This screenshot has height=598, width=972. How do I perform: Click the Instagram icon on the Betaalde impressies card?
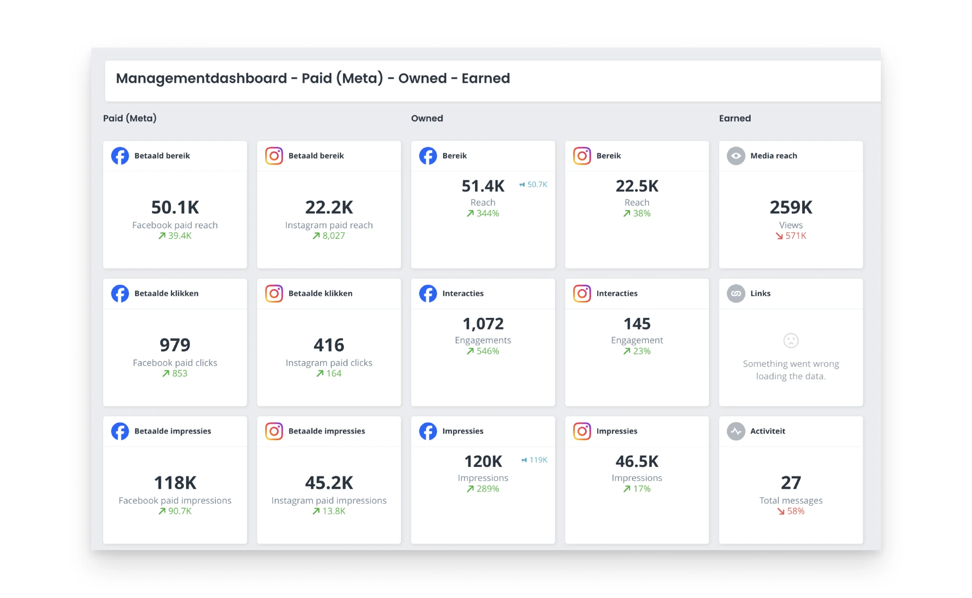(274, 431)
